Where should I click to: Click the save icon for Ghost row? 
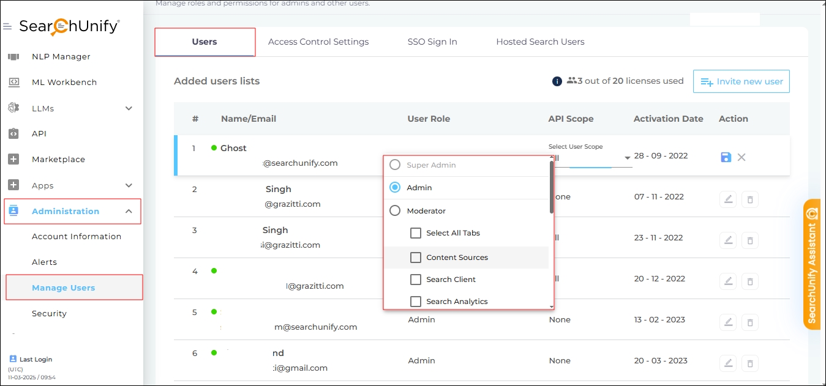point(726,157)
